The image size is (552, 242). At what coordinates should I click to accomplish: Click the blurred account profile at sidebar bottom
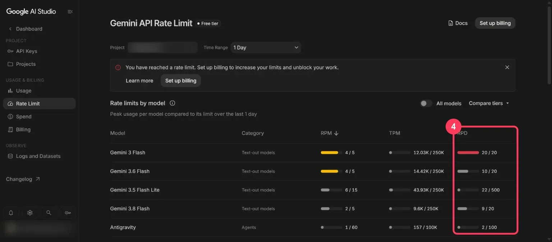point(39,228)
